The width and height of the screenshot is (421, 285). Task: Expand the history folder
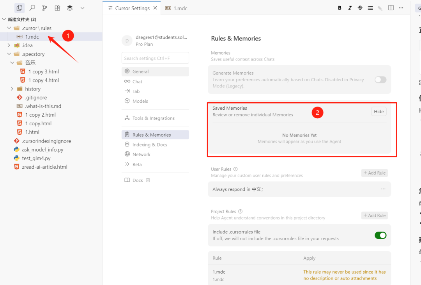tap(12, 89)
